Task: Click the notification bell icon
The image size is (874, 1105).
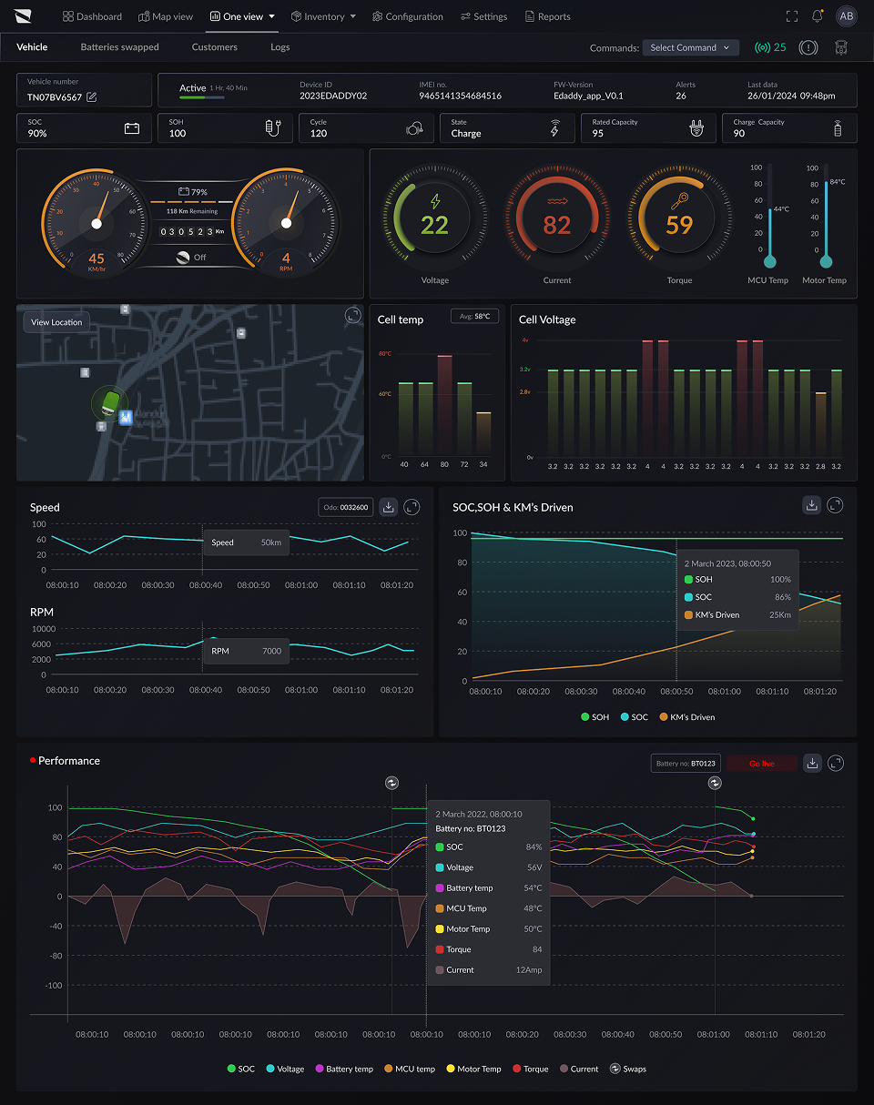Action: point(818,16)
